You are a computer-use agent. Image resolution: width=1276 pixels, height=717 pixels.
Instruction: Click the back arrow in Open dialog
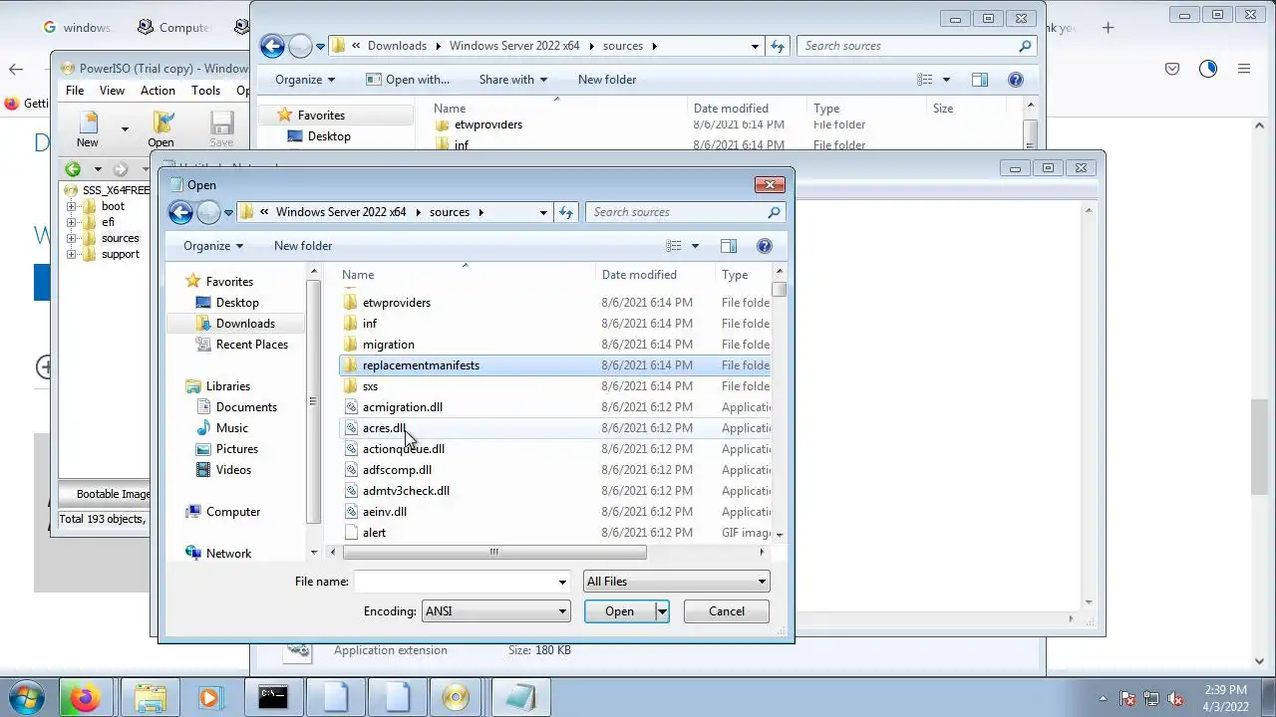tap(180, 212)
